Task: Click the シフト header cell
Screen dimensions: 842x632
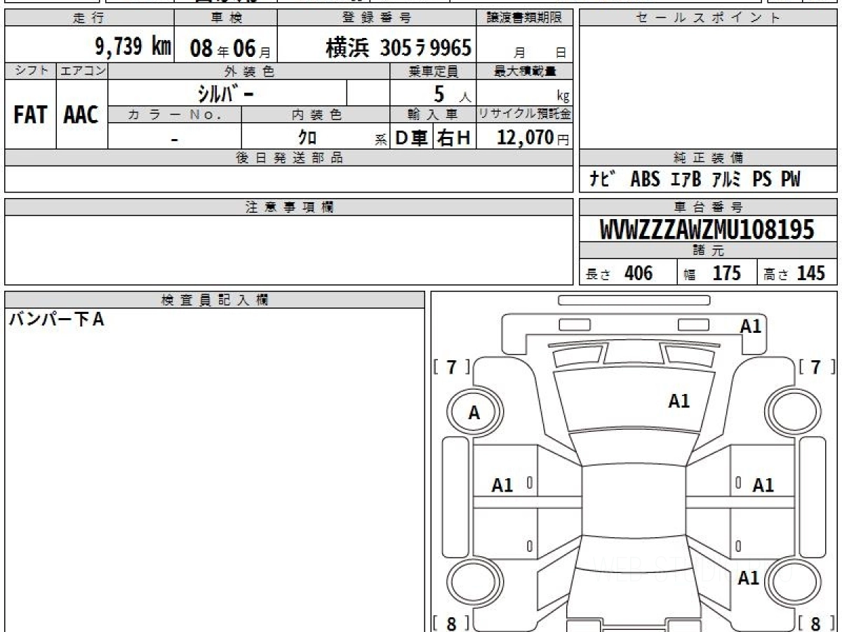Action: 30,70
